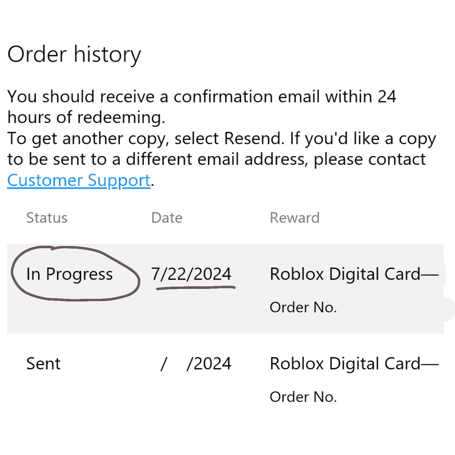
Task: Click the Date column header
Action: pyautogui.click(x=167, y=218)
